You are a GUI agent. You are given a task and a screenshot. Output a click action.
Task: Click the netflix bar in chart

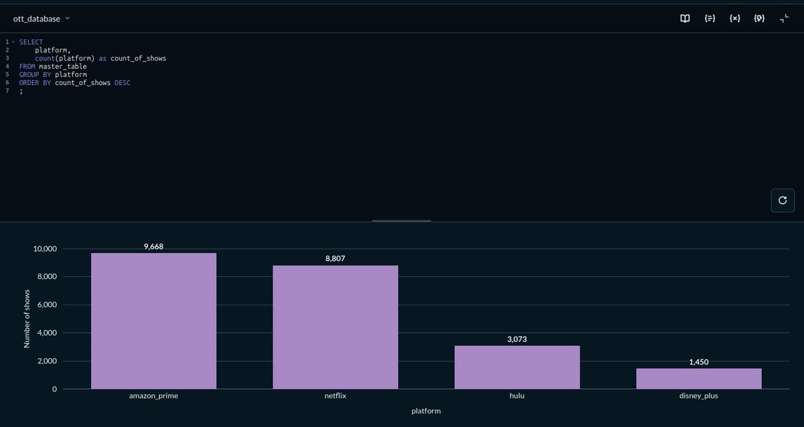coord(335,327)
